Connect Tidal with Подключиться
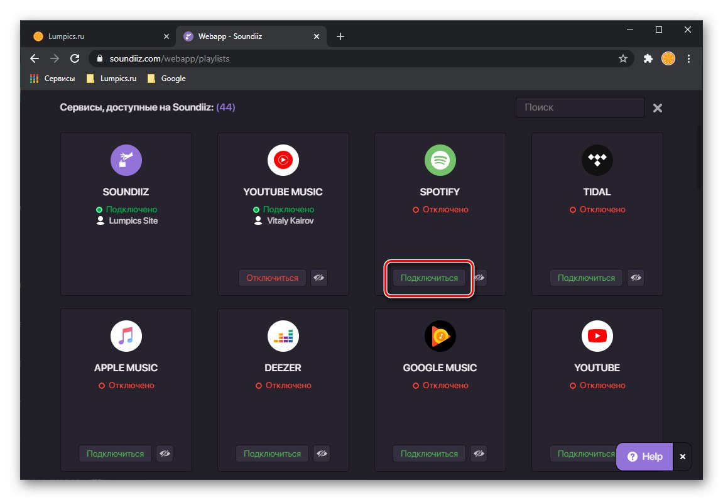Screen dimensions: 723x500 586,278
